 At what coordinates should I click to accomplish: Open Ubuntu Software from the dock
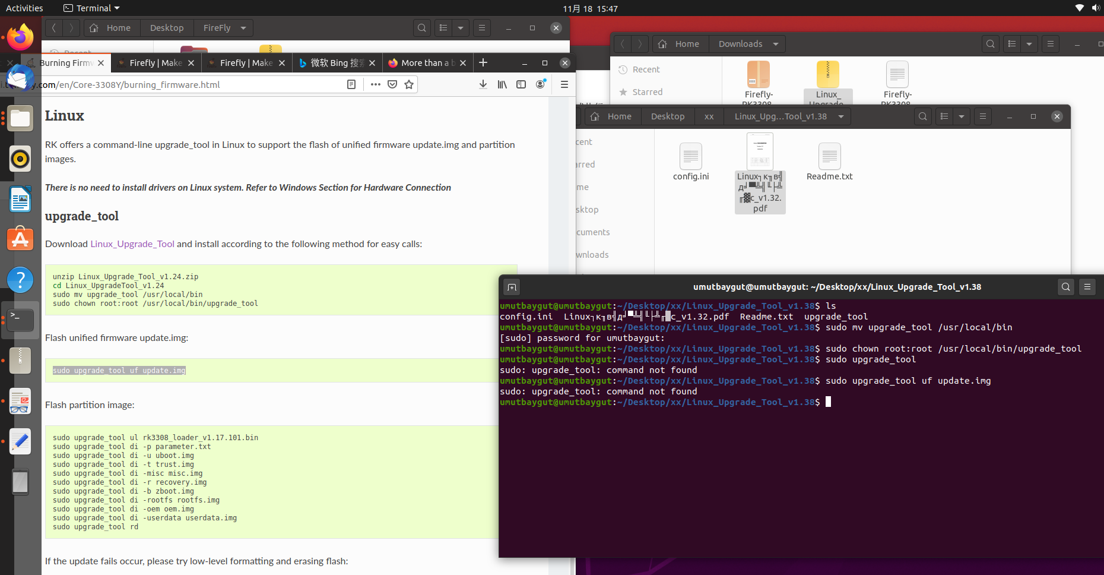click(20, 239)
